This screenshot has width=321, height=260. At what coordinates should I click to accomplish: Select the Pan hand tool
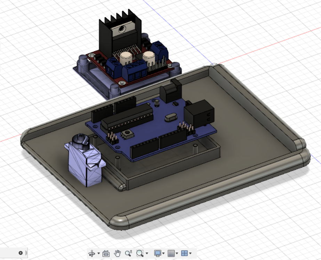click(x=117, y=253)
